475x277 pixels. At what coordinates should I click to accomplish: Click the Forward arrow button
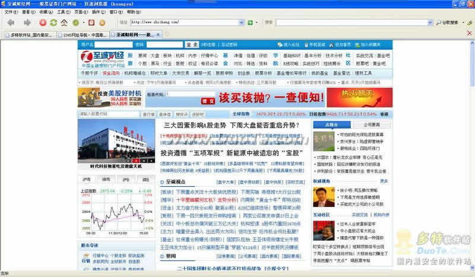point(27,23)
